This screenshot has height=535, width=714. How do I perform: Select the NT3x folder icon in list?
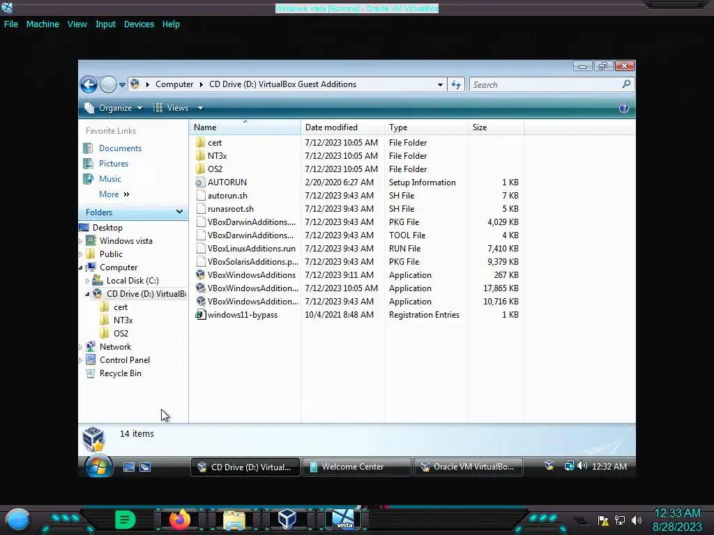200,155
